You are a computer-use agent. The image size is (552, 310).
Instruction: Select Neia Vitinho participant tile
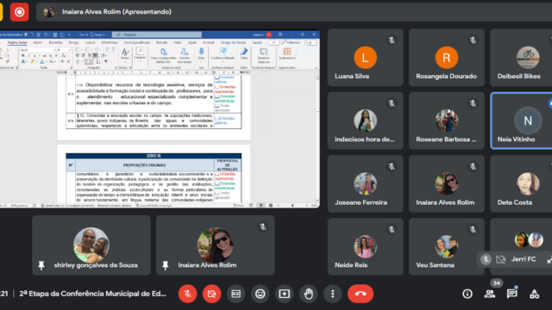coord(521,121)
